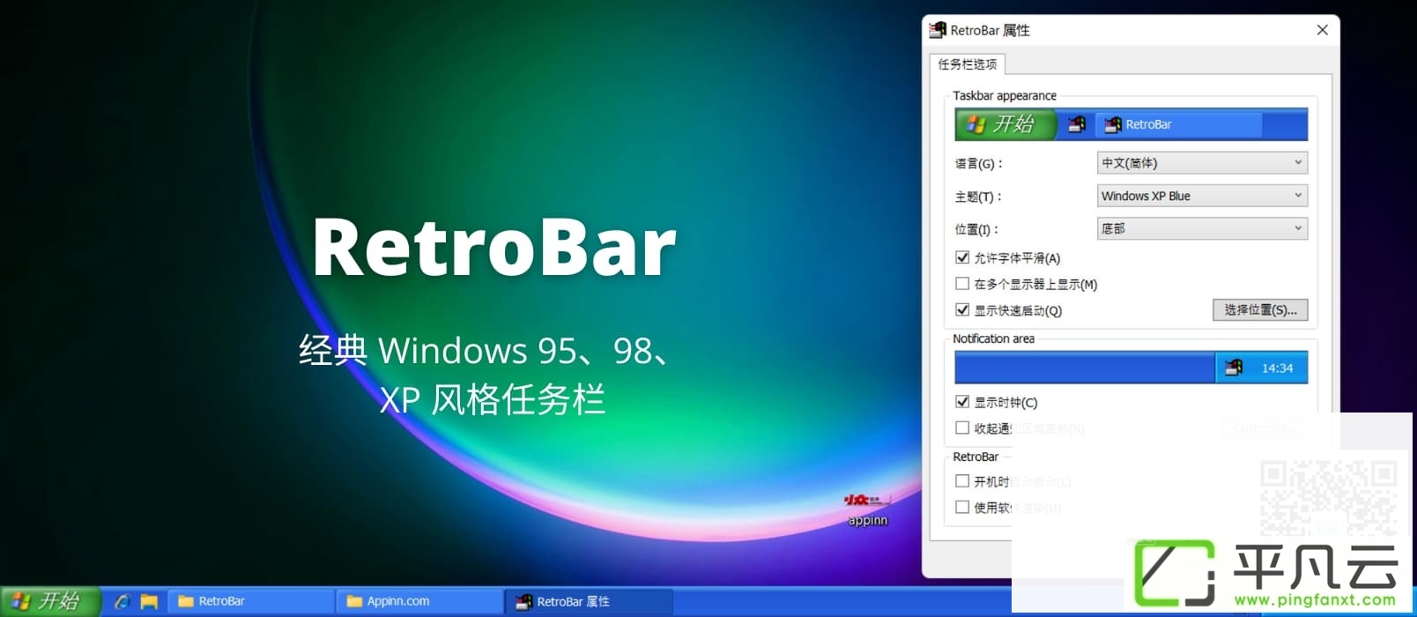Screen dimensions: 1417x617
Task: Open the 语言 language dropdown
Action: (x=1202, y=163)
